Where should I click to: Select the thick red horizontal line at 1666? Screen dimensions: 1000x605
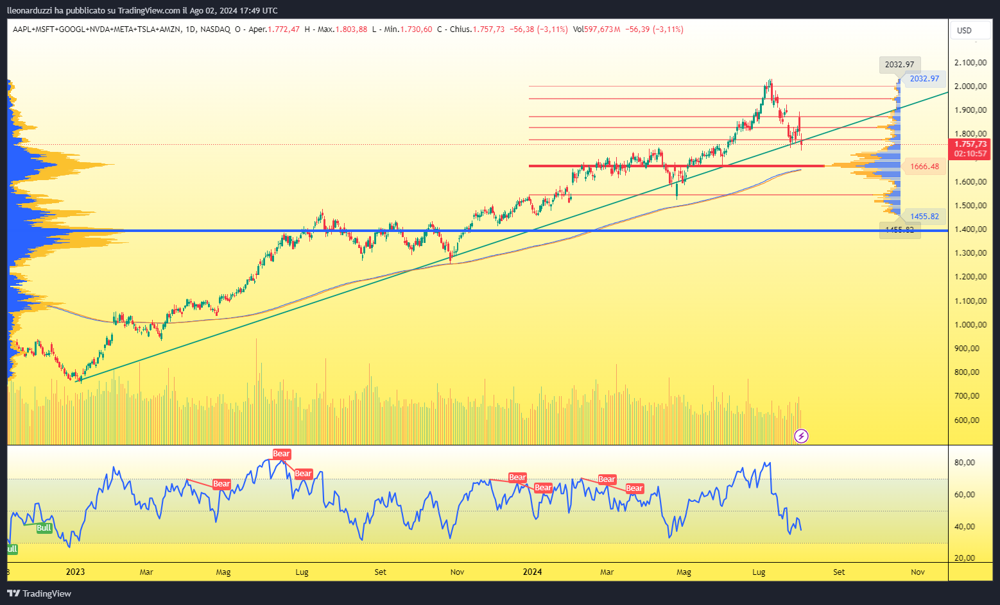pos(677,166)
